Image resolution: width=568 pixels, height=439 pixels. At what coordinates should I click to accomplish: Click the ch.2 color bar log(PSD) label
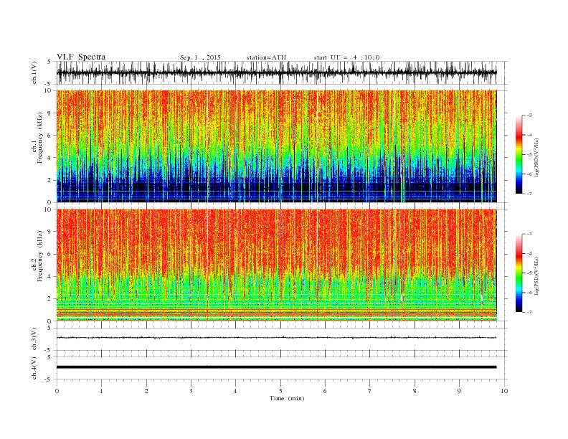pos(537,275)
